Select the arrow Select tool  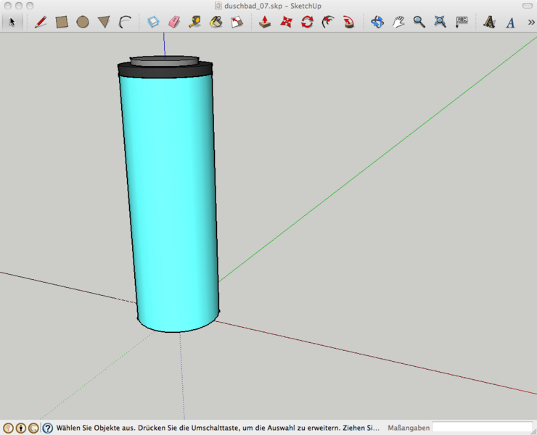[12, 22]
